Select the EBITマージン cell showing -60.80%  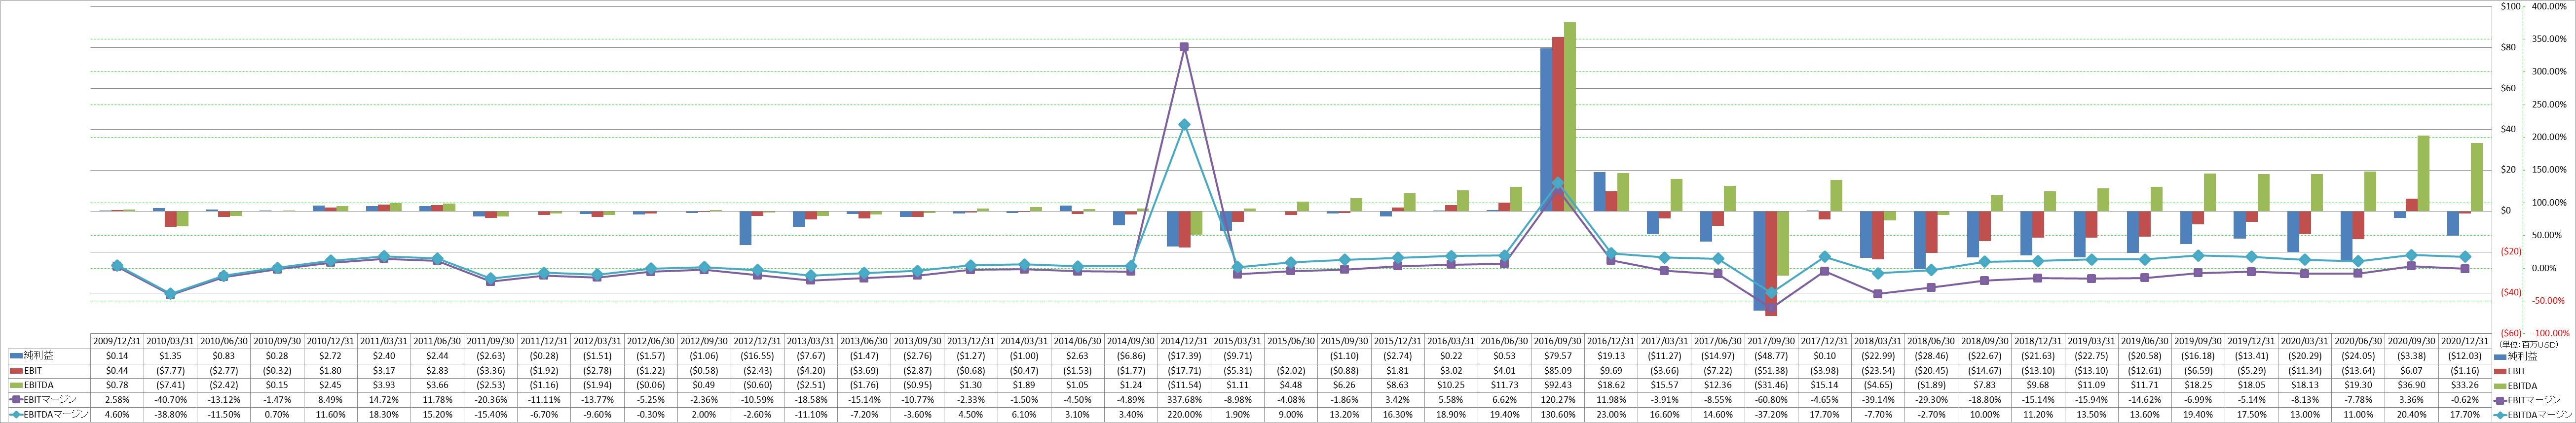pos(1770,400)
